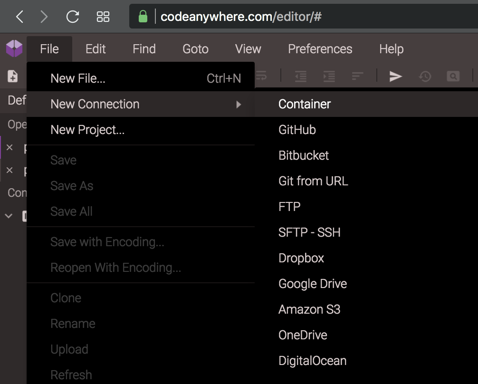
Task: Reload the page with the refresh icon
Action: [x=73, y=17]
